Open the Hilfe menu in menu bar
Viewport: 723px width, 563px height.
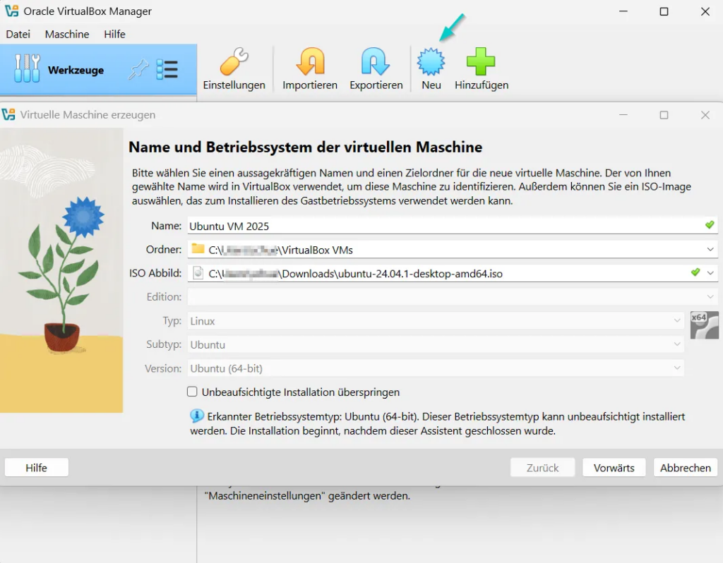(x=114, y=34)
